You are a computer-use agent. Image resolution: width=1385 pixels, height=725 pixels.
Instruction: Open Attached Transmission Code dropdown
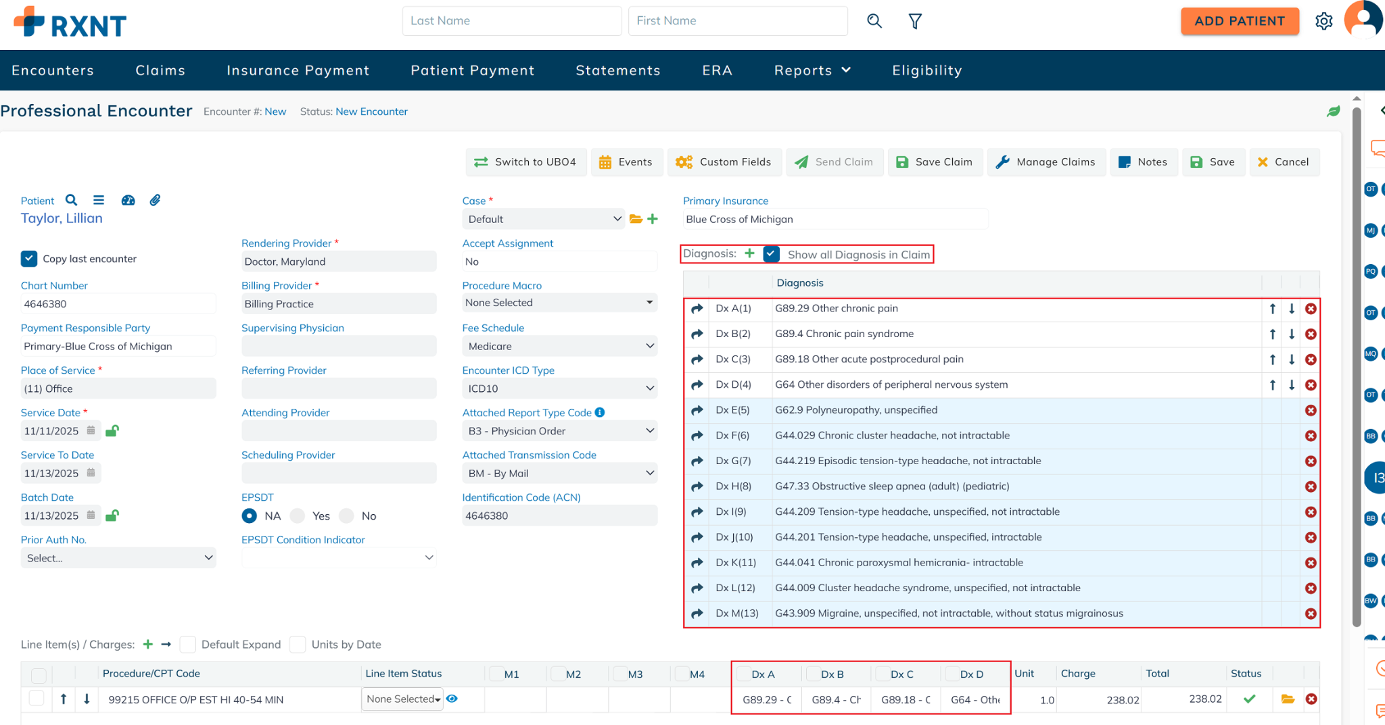559,474
